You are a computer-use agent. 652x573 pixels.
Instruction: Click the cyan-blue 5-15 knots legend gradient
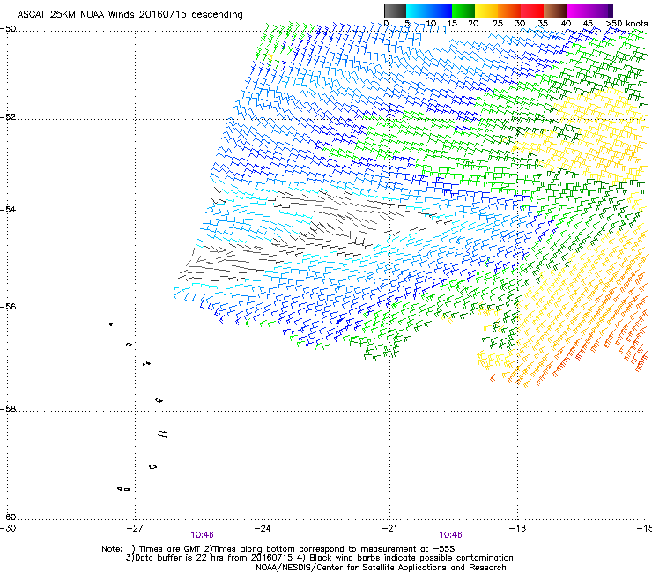429,11
